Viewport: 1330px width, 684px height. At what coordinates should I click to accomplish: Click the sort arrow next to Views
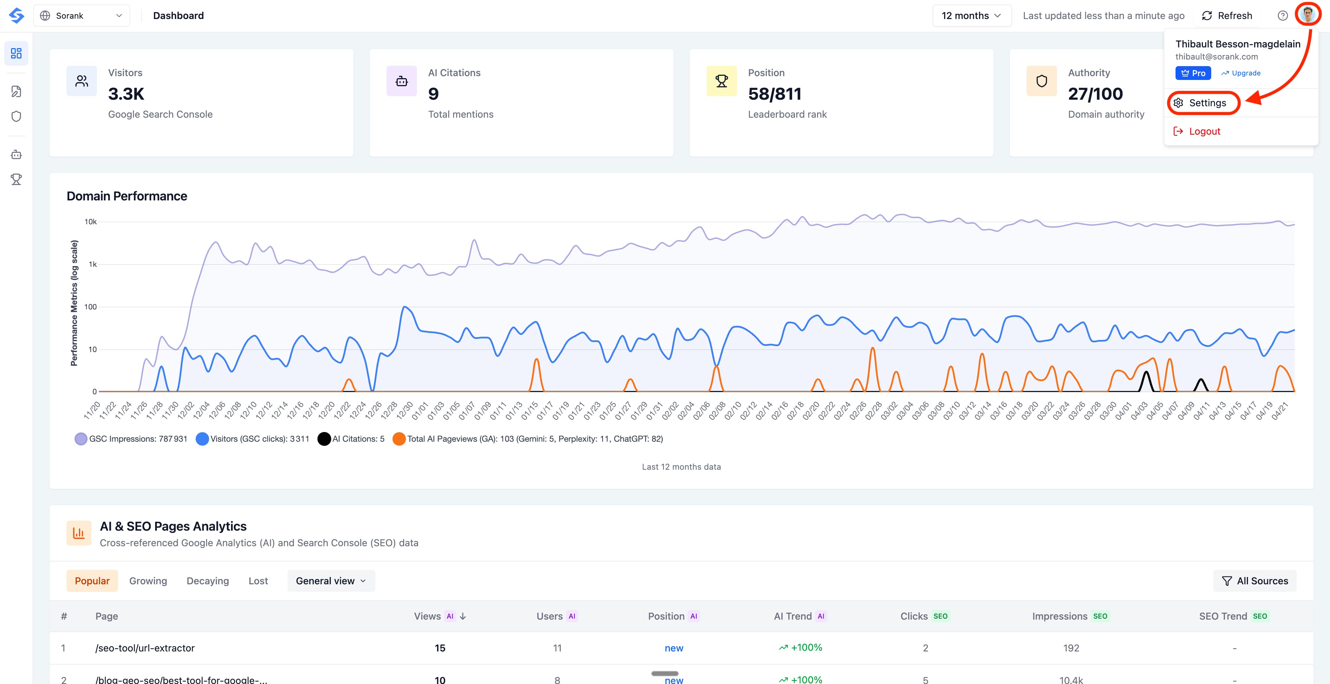(463, 616)
